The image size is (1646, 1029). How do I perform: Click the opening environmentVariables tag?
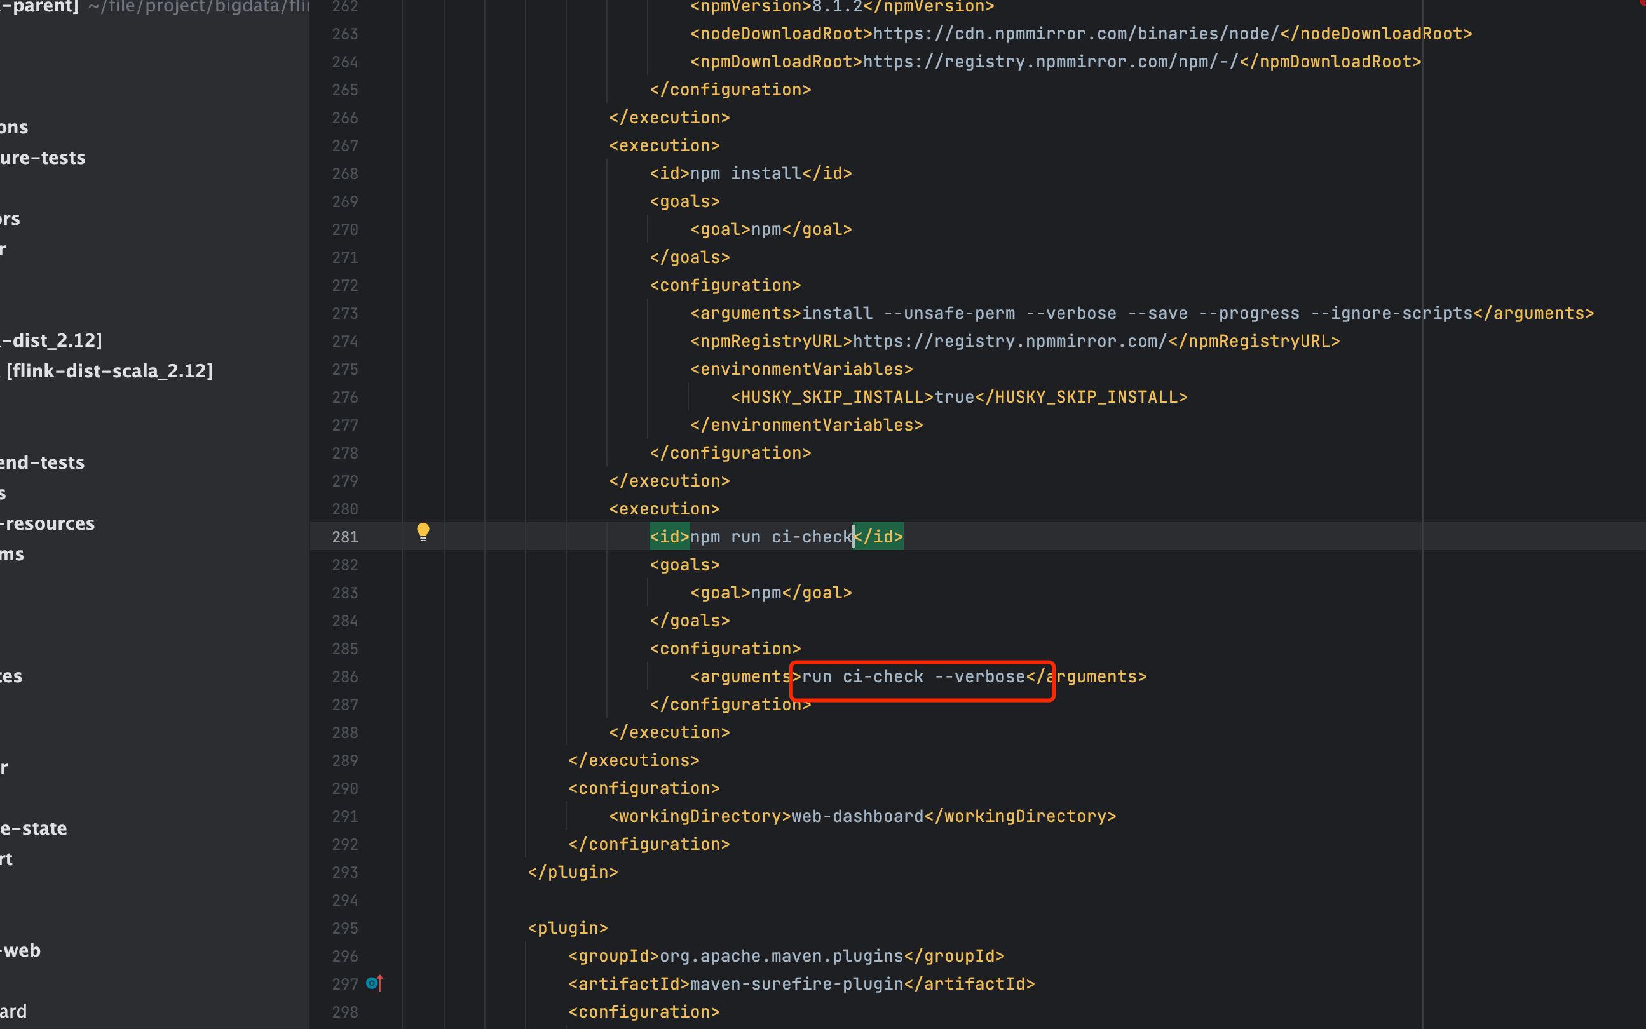pos(802,369)
